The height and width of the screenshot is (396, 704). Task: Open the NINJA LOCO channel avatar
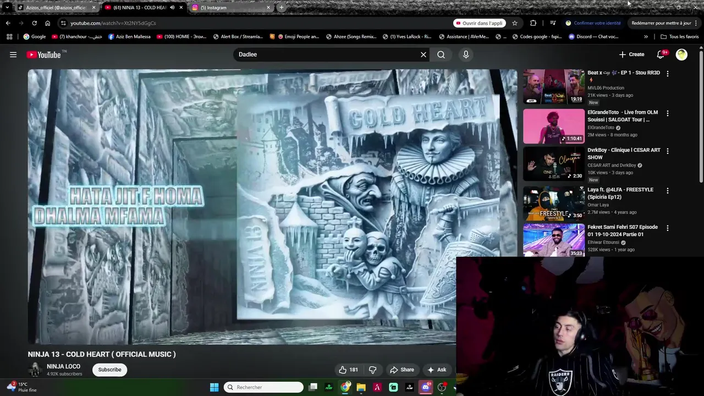35,370
